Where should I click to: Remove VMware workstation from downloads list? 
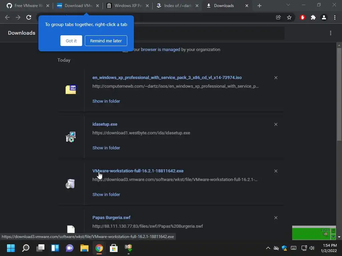(x=276, y=171)
